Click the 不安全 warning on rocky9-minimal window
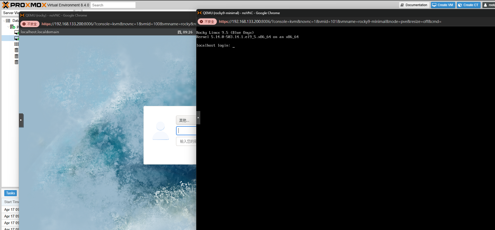This screenshot has height=230, width=495. (x=207, y=22)
